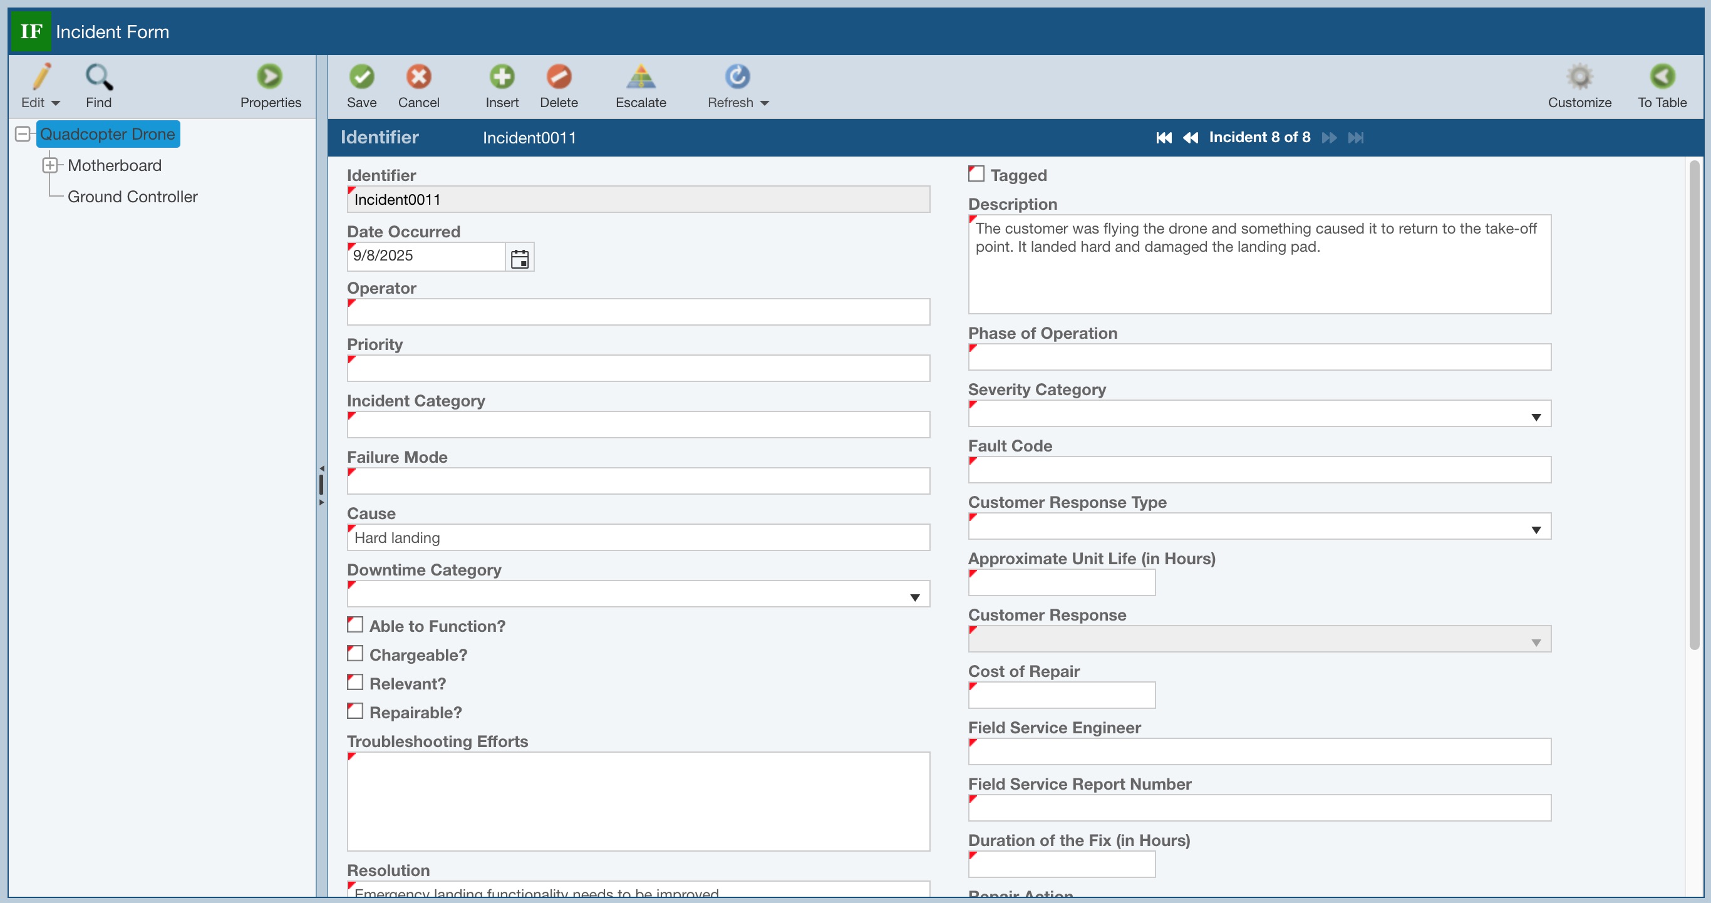Viewport: 1711px width, 903px height.
Task: Select Ground Controller in the tree
Action: pos(132,197)
